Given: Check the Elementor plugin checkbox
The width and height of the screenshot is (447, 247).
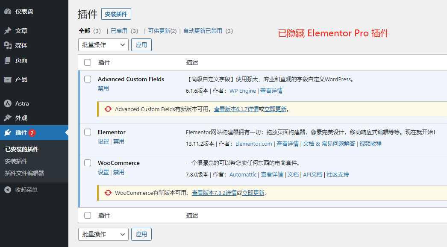Looking at the screenshot, I should pos(88,132).
